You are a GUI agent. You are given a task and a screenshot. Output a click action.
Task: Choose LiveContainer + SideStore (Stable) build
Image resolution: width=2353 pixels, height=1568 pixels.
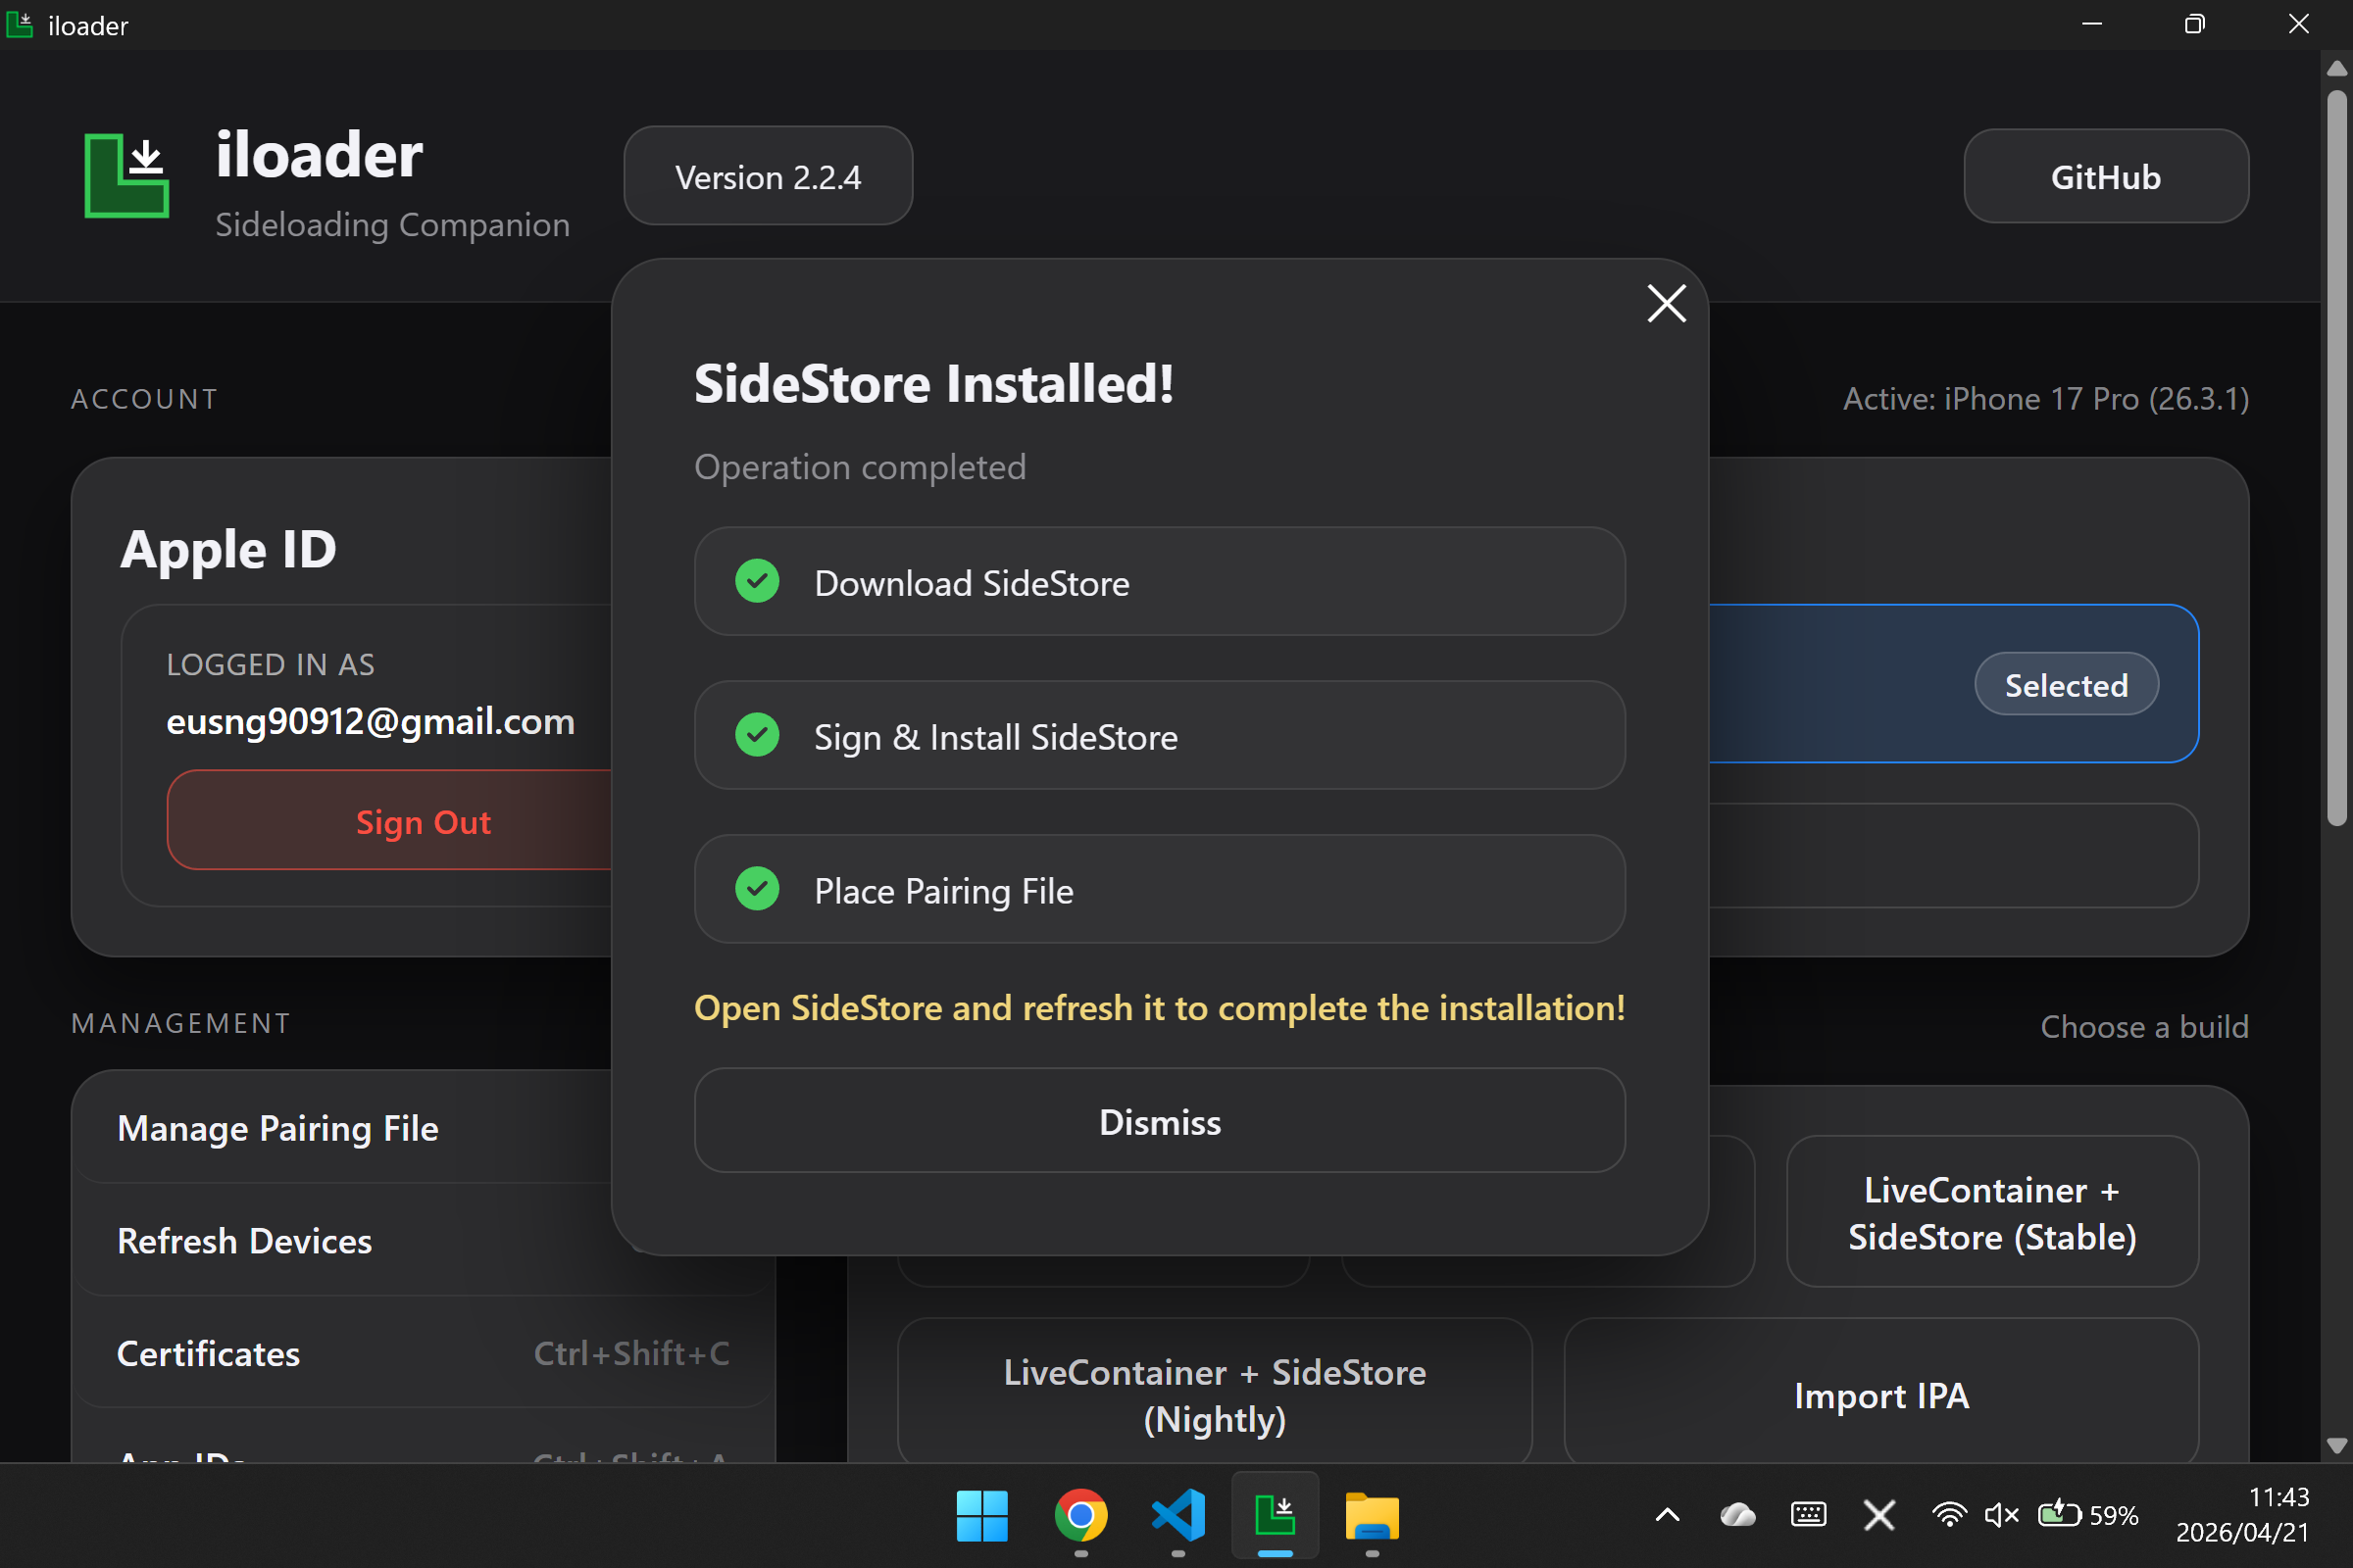[1992, 1213]
